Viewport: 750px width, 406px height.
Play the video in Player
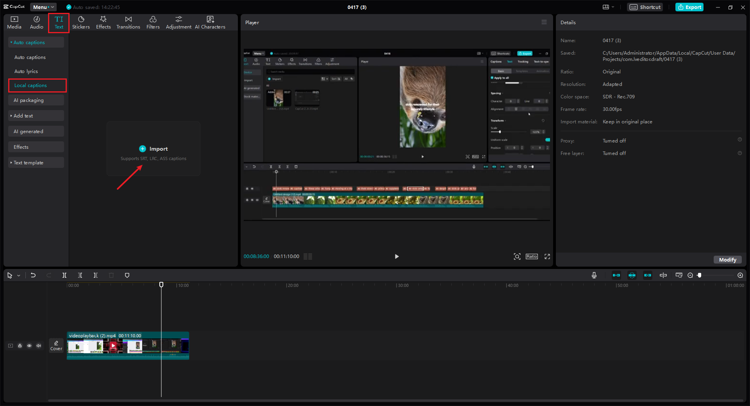coord(396,256)
